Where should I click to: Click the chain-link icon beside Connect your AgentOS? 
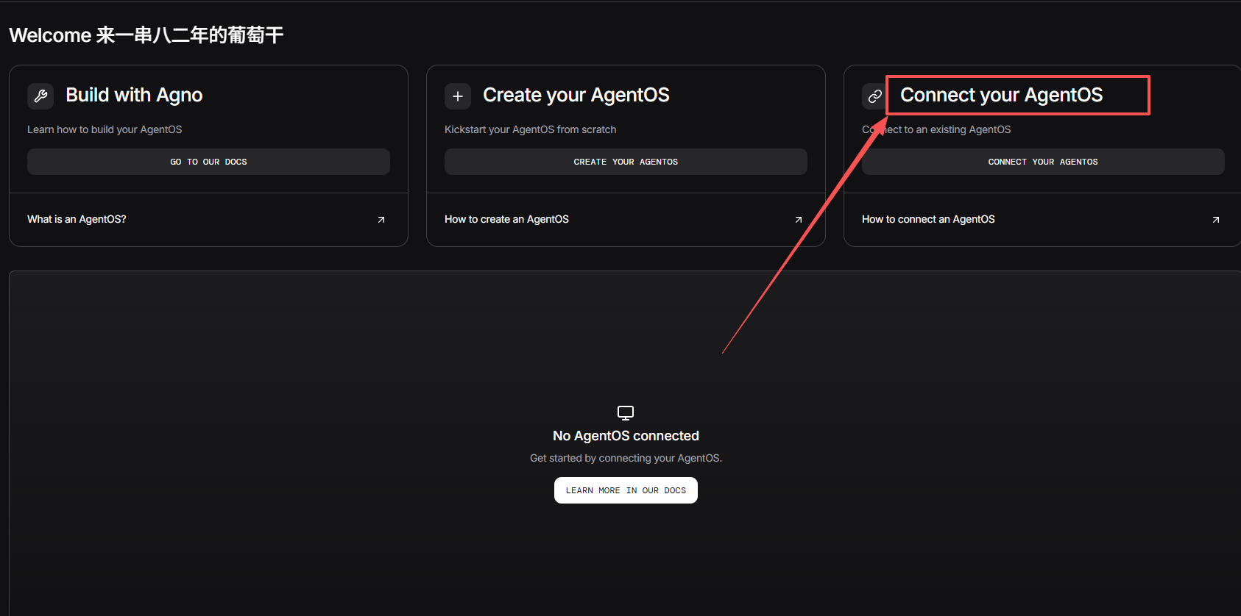(x=874, y=96)
